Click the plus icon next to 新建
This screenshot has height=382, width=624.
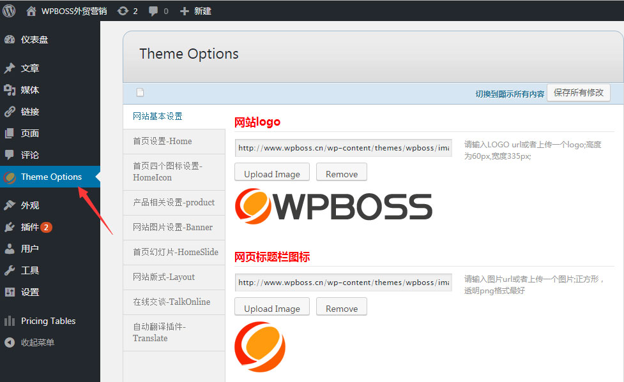[x=184, y=11]
